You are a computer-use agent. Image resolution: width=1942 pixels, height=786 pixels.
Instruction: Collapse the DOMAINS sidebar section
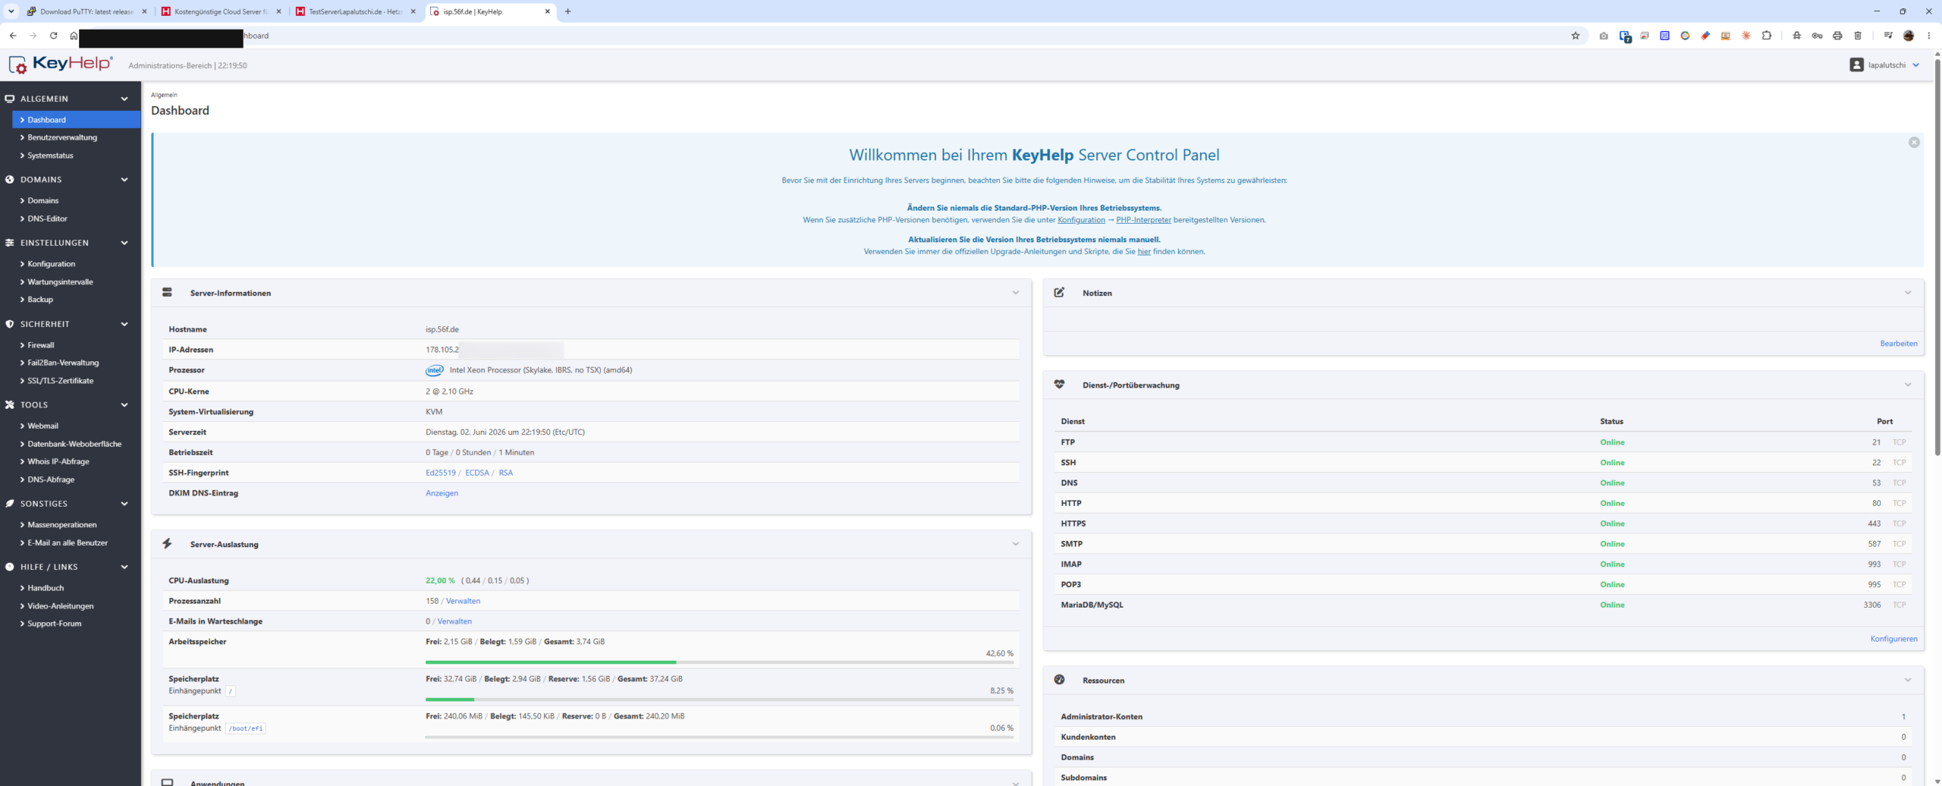point(124,180)
